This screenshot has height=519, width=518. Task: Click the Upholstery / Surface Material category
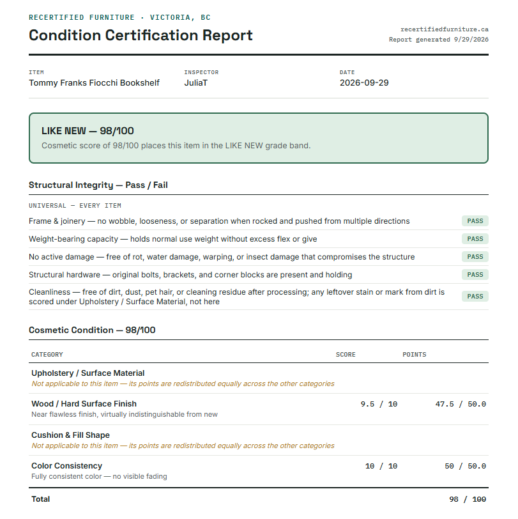tap(88, 373)
